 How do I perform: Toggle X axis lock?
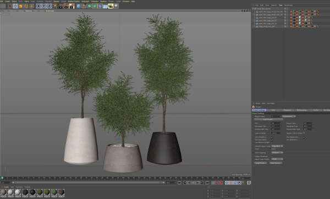point(38,6)
